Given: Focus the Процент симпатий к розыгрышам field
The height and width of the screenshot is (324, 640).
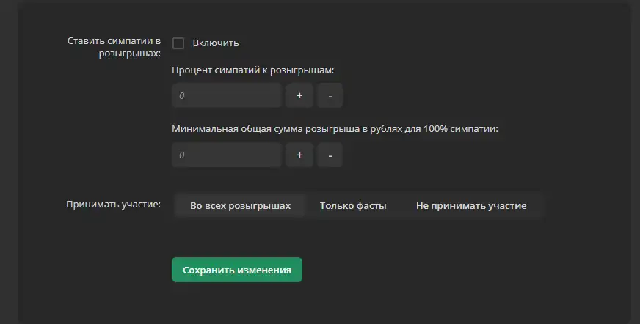Looking at the screenshot, I should tap(227, 95).
